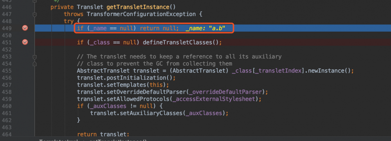Click the comment 'class to prevent the GC from collecting them'

click(155, 63)
